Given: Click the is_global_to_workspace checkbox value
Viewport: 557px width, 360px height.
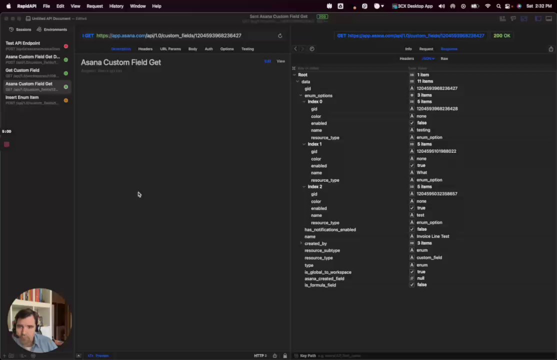Looking at the screenshot, I should pyautogui.click(x=411, y=272).
